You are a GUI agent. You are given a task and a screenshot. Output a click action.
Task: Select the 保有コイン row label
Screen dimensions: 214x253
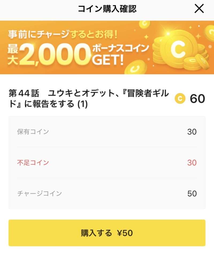(x=33, y=132)
